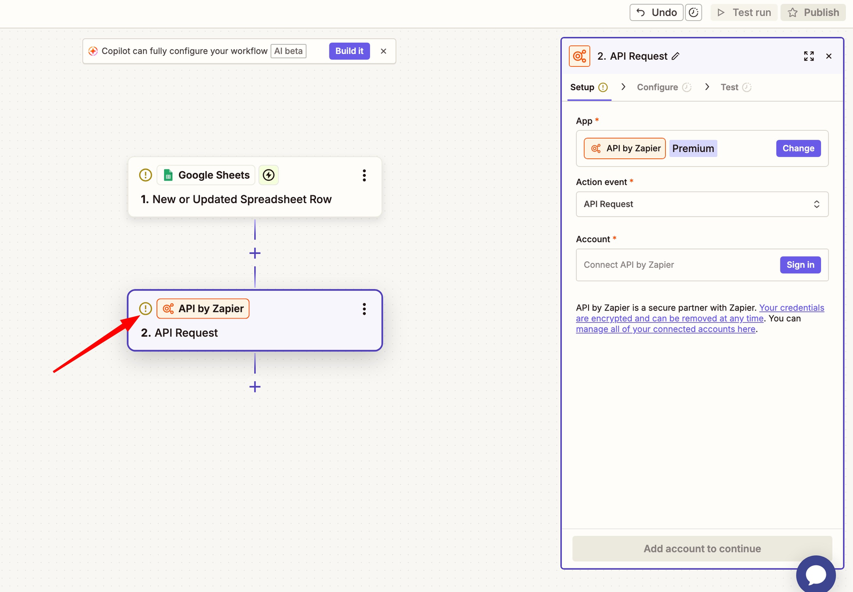The width and height of the screenshot is (853, 592).
Task: Click Add account to continue button
Action: coord(702,549)
